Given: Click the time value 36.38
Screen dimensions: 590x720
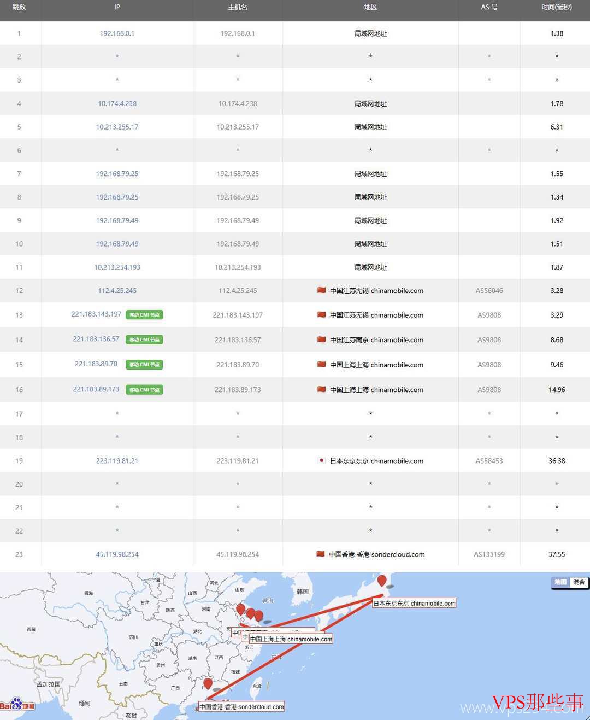Looking at the screenshot, I should (x=557, y=461).
